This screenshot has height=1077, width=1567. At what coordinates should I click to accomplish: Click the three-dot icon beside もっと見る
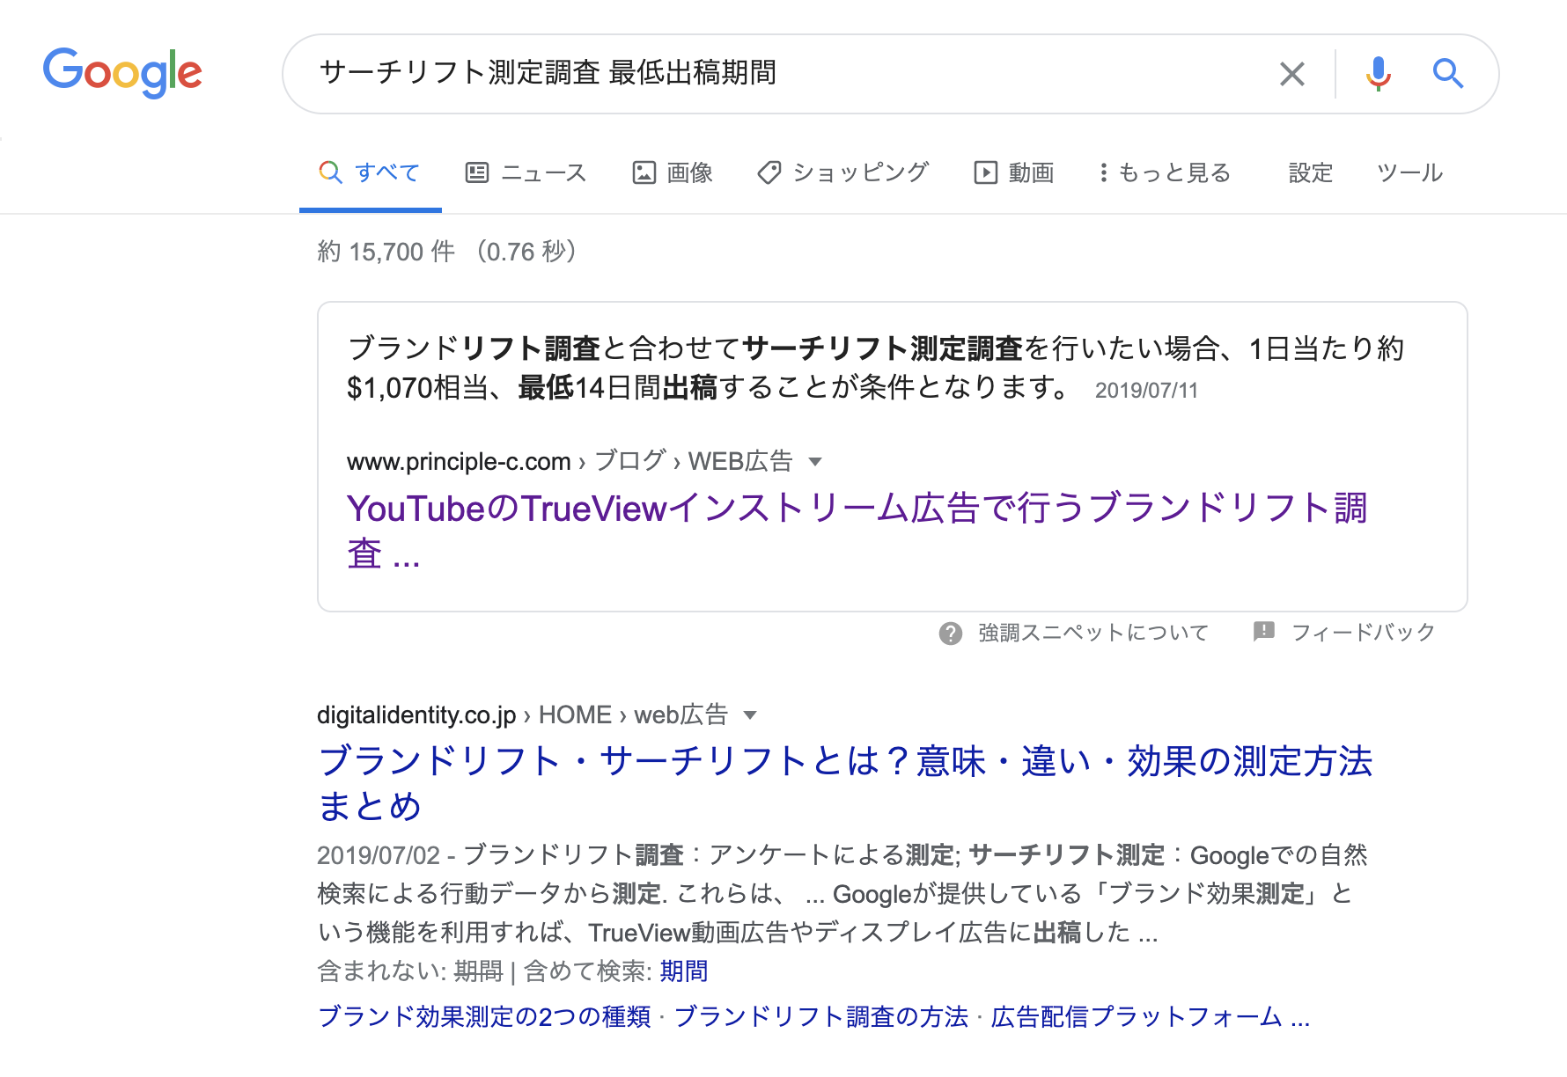1103,172
